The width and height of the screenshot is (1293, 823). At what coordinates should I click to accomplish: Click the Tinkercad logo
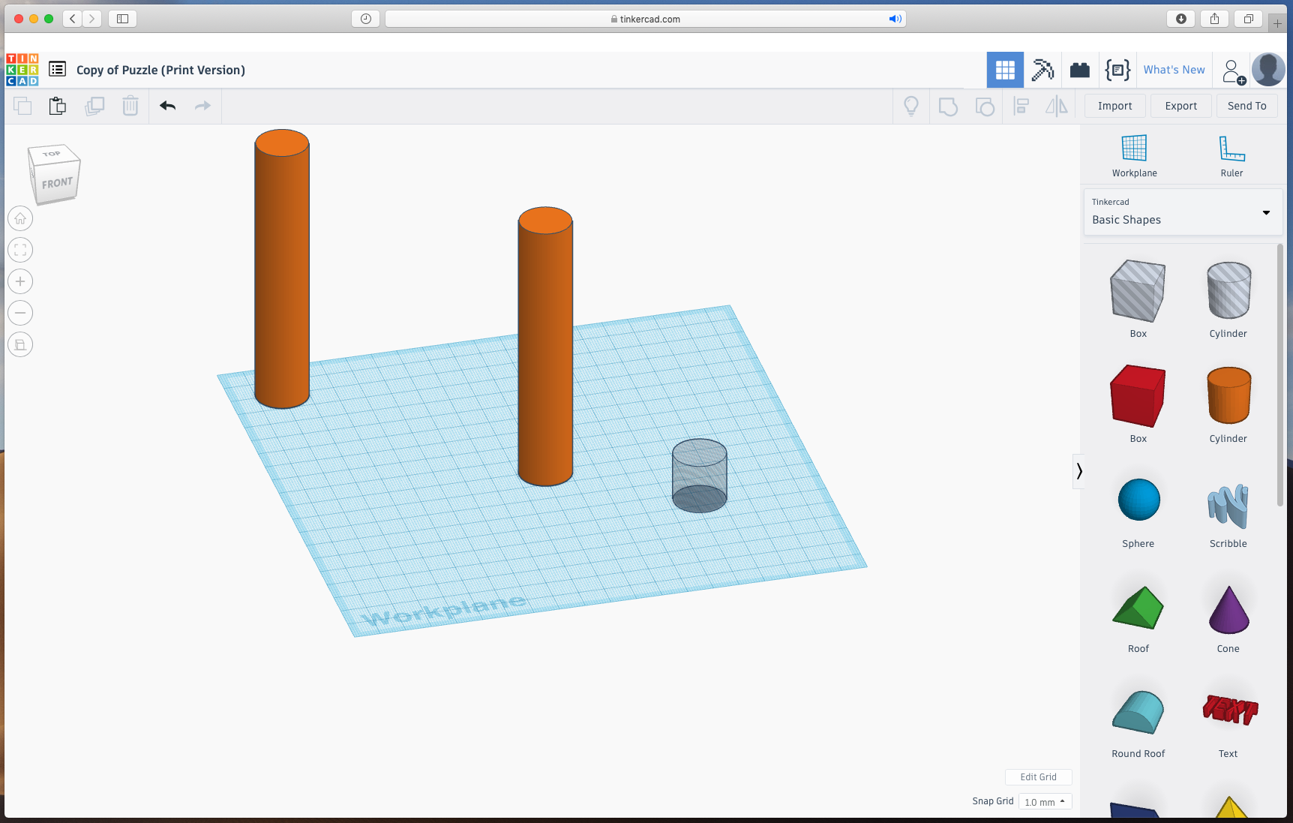click(22, 70)
